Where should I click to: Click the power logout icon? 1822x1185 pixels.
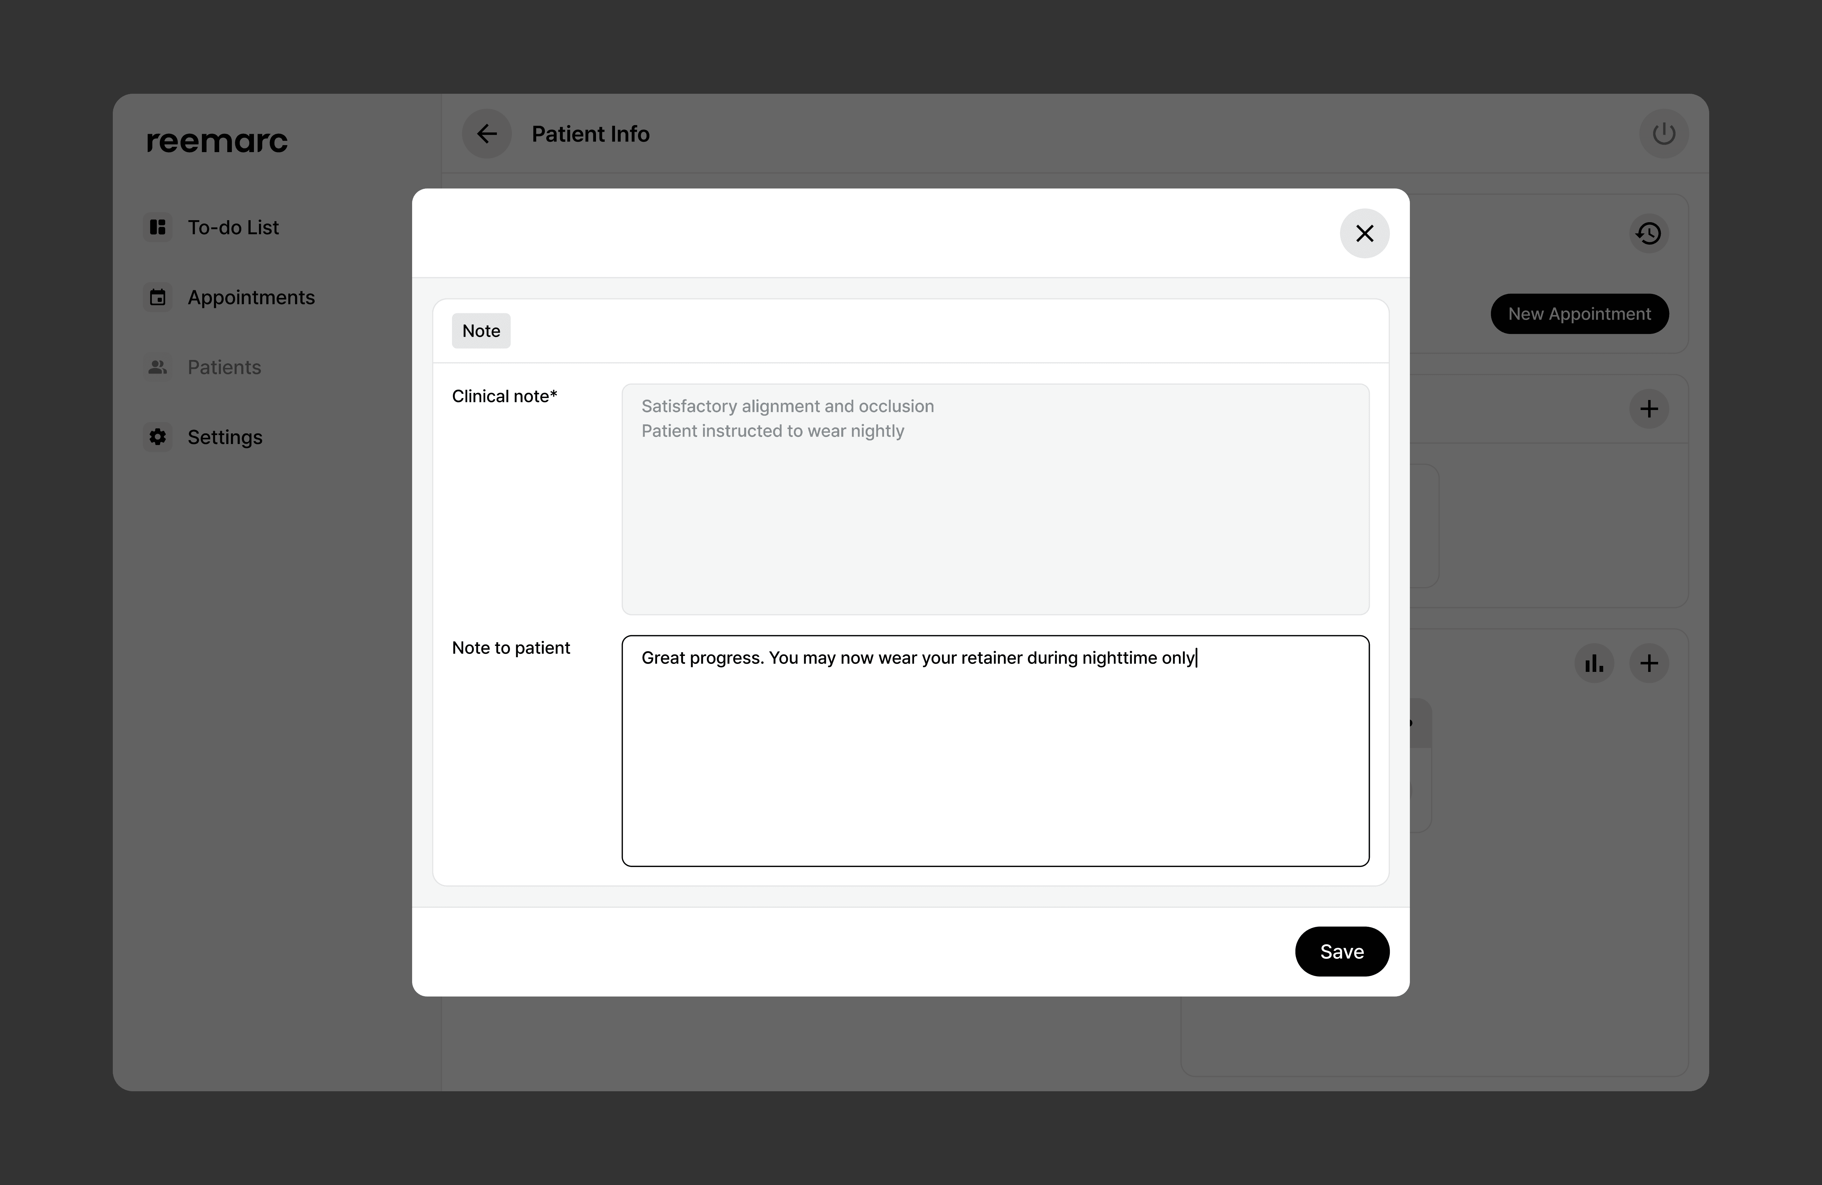[1663, 134]
